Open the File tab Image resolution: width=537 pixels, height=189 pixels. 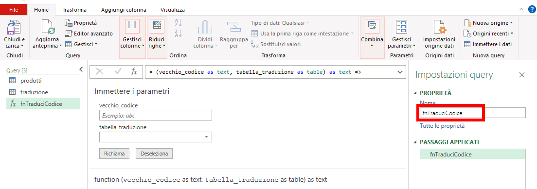[x=14, y=10]
